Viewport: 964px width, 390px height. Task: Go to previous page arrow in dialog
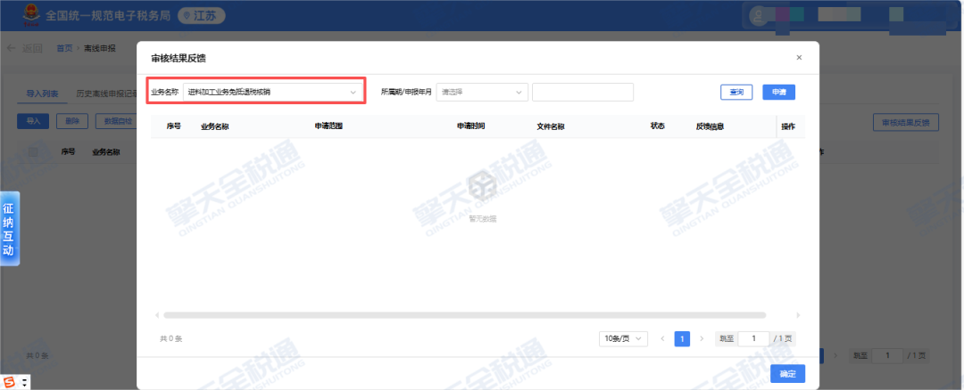[x=662, y=338]
